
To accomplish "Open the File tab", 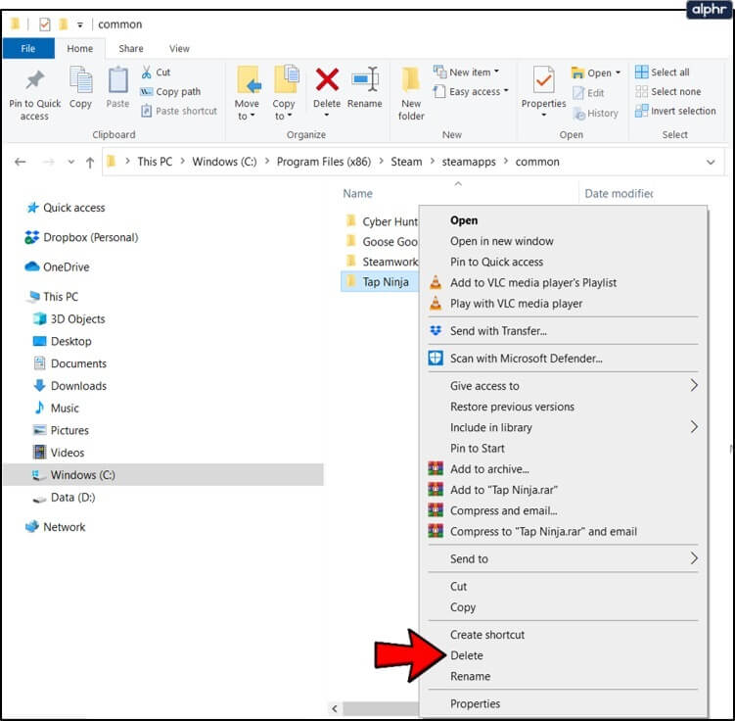I will click(x=28, y=49).
